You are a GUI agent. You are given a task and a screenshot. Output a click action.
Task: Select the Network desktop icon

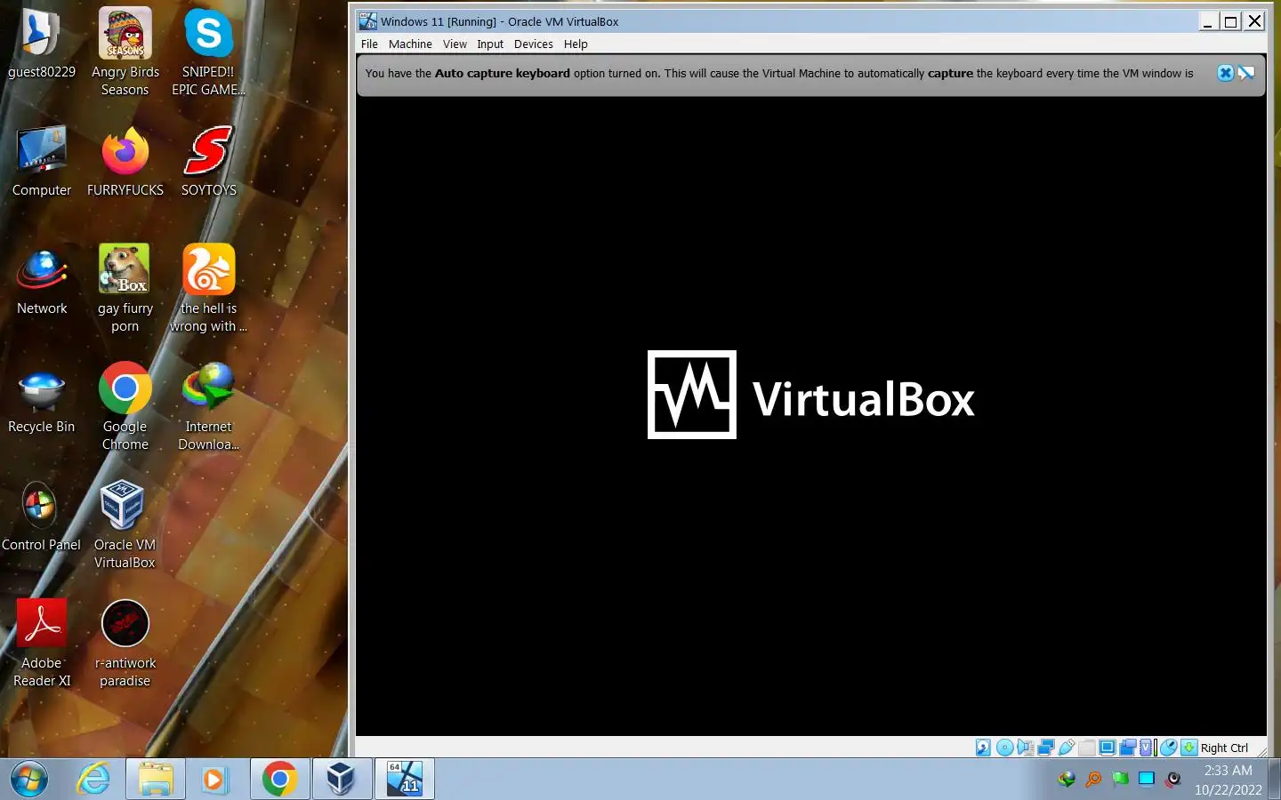click(41, 280)
